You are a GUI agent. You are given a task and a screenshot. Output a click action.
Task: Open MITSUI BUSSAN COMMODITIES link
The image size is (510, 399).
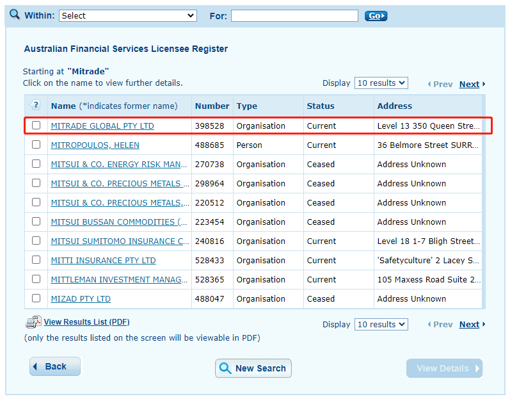pyautogui.click(x=119, y=222)
